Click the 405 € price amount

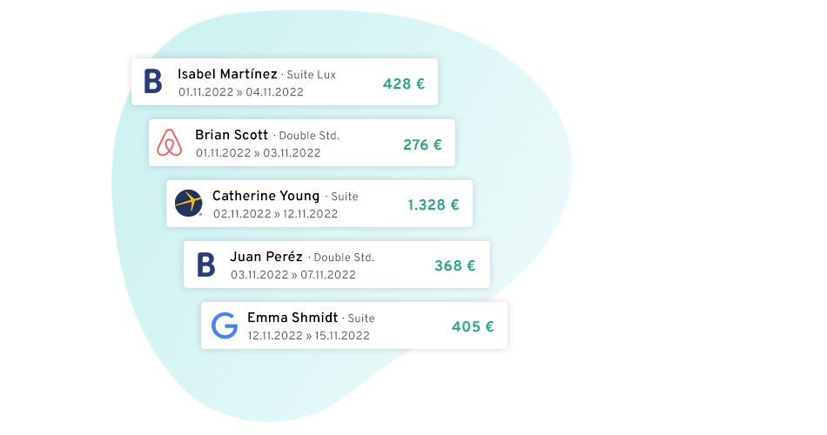(x=473, y=327)
